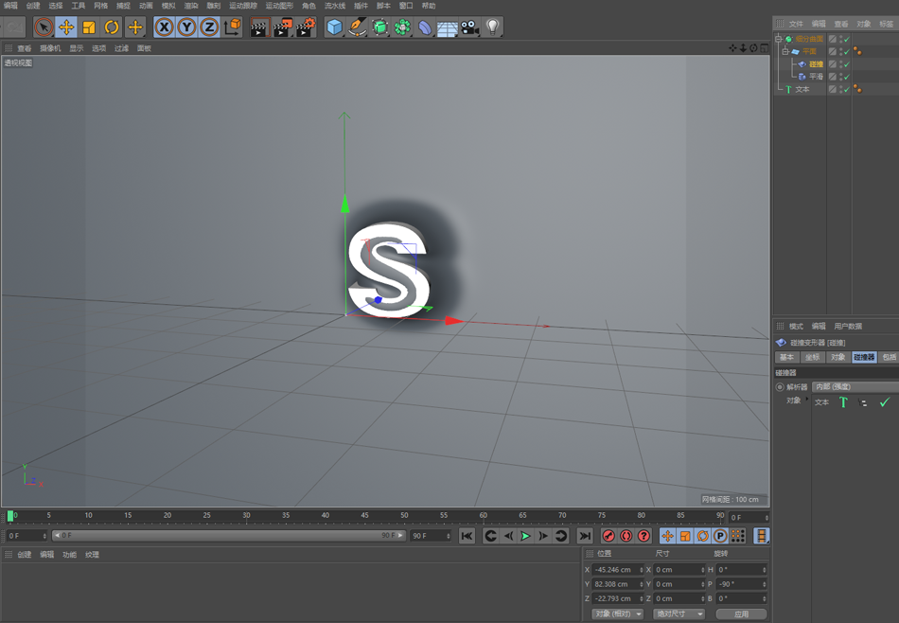
Task: Switch to the 坐标 attribute tab
Action: [813, 357]
